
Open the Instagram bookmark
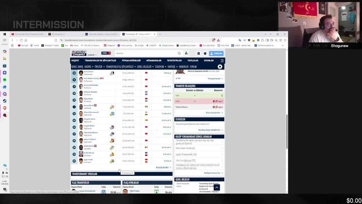click(109, 45)
